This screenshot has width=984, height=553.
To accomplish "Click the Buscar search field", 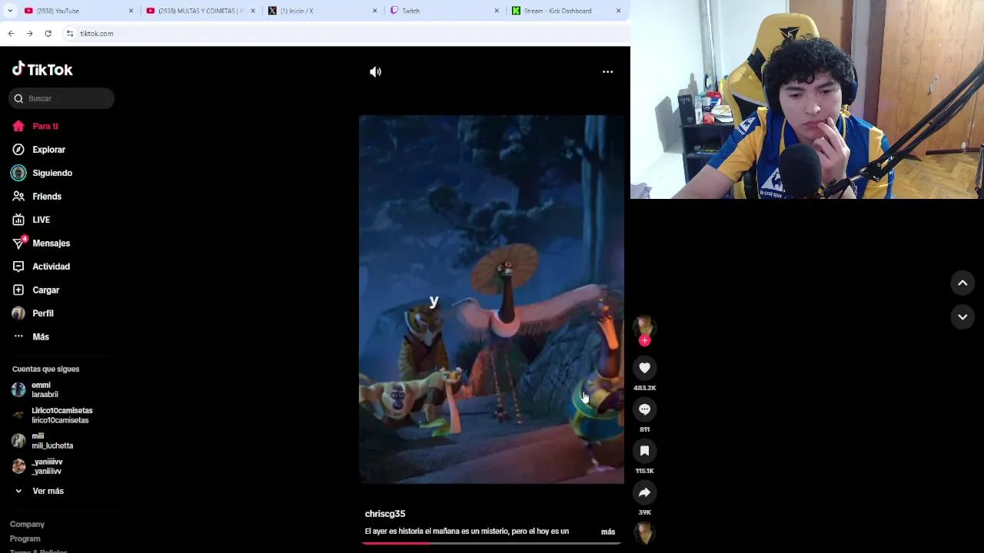I will coord(61,98).
